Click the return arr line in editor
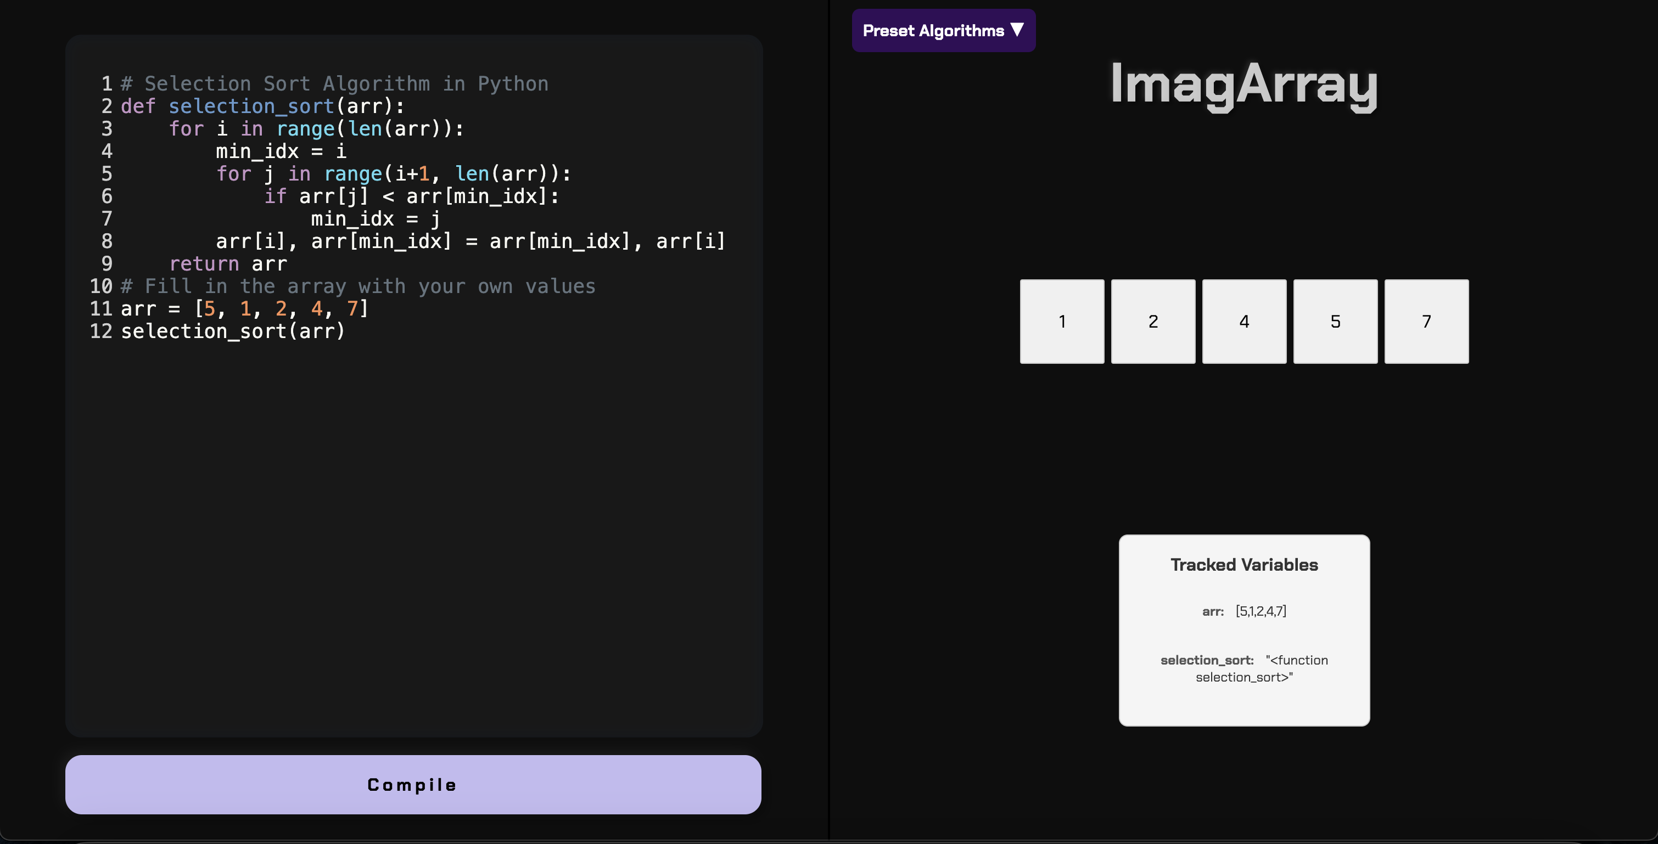The width and height of the screenshot is (1658, 844). (x=228, y=264)
